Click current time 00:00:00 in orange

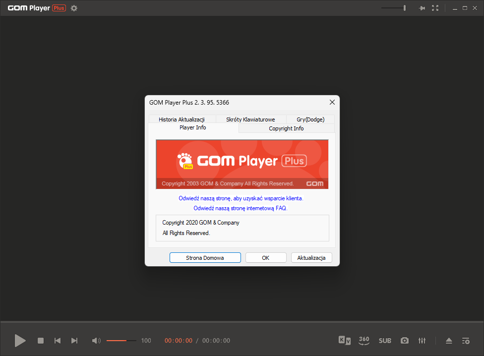[179, 341]
